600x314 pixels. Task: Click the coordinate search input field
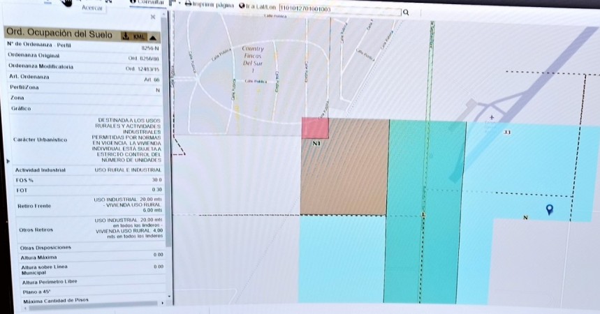[340, 8]
